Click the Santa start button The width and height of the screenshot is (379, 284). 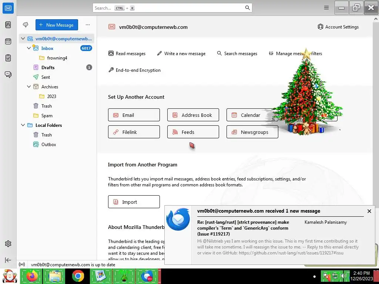pos(9,276)
